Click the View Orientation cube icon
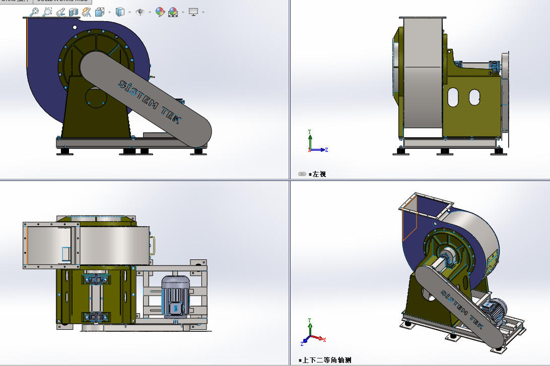Viewport: 550px width, 366px height. pos(100,12)
